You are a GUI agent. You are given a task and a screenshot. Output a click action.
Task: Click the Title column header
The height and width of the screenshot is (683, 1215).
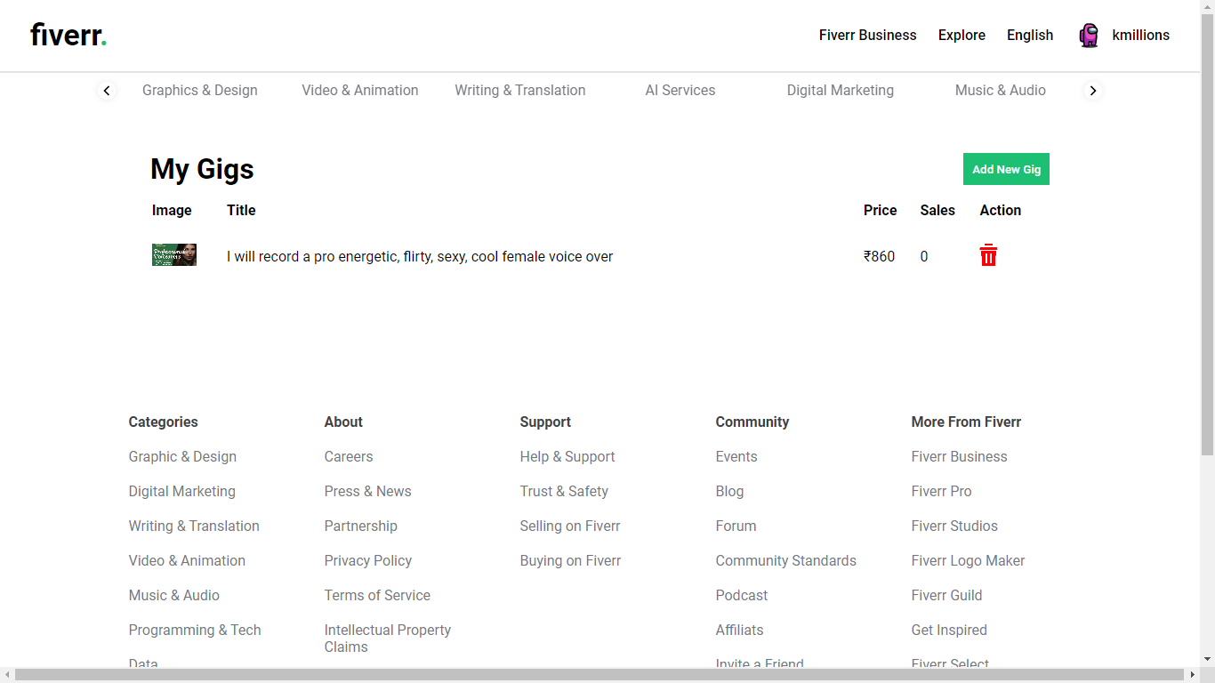coord(241,210)
